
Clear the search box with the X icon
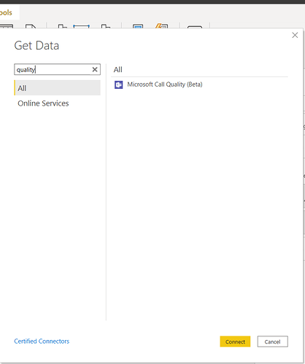click(x=95, y=70)
